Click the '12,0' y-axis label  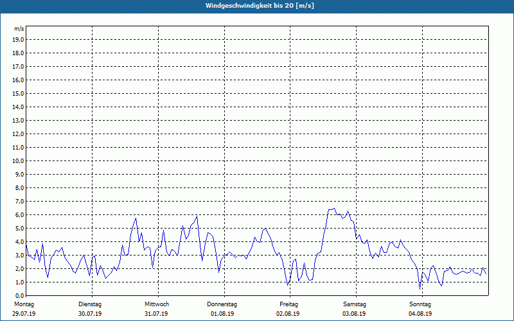(x=19, y=134)
